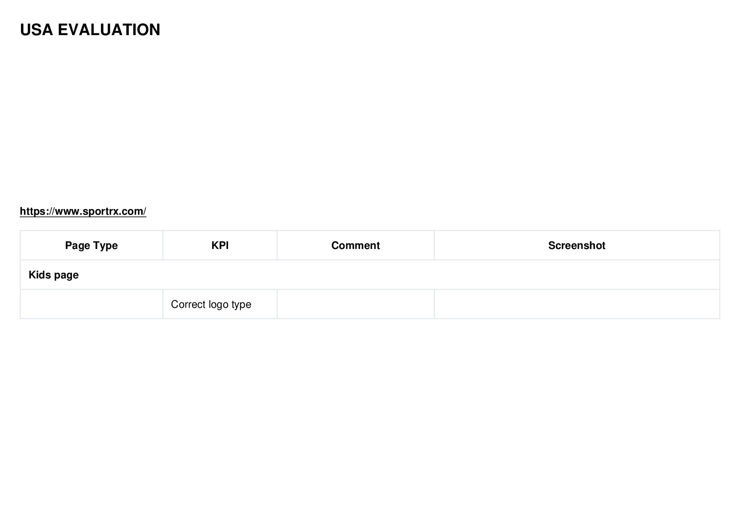Place cursor in empty Page Type cell
740x523 pixels.
[91, 304]
